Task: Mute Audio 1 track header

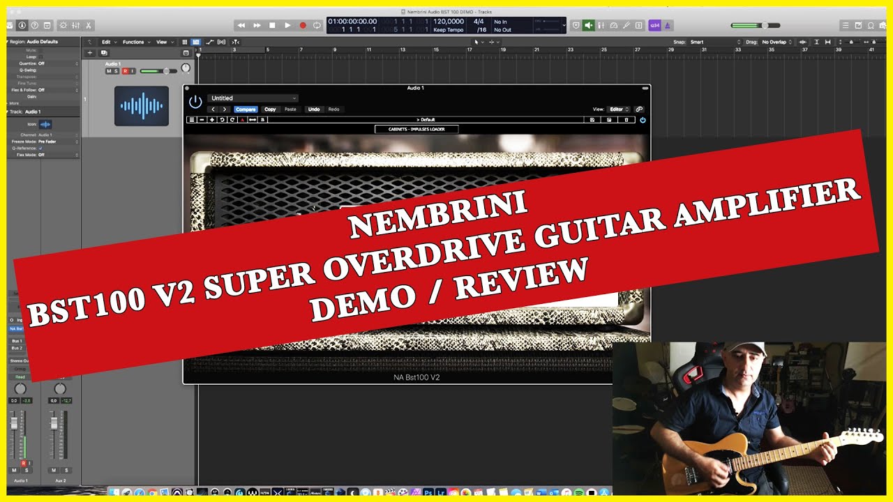Action: tap(109, 71)
